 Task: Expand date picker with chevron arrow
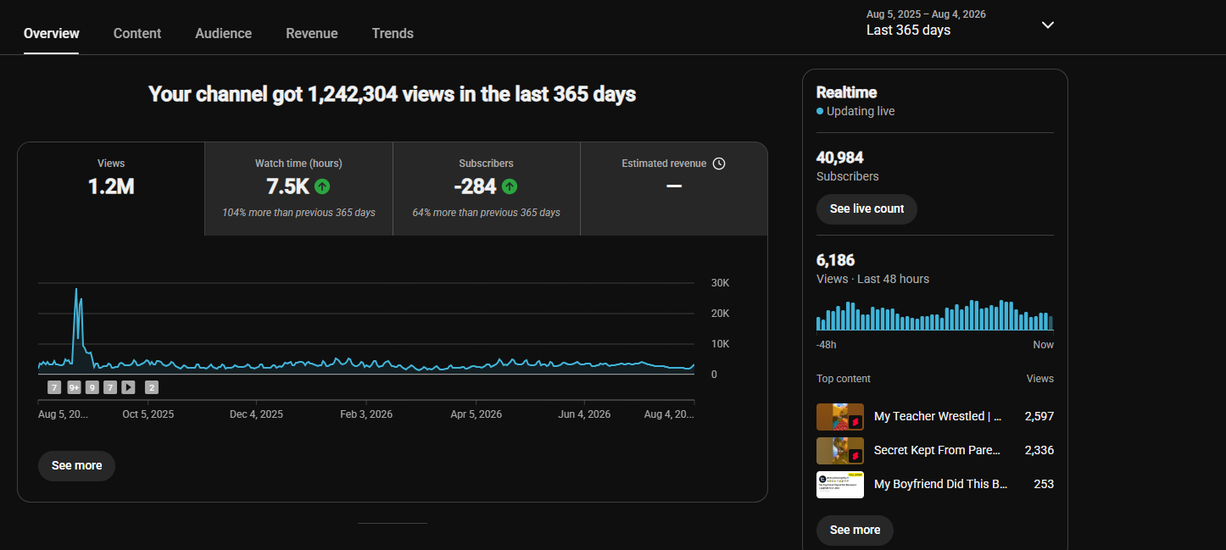point(1048,25)
